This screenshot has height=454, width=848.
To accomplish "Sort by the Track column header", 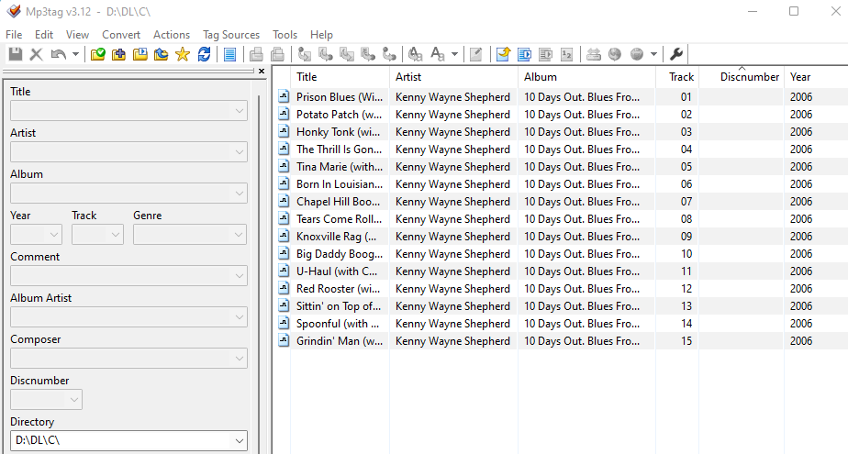I will click(677, 77).
